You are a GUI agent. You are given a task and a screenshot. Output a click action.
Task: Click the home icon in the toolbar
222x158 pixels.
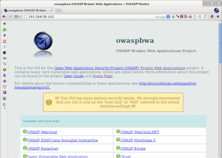[212, 16]
